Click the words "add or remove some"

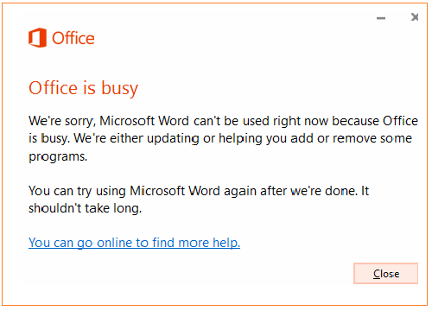(351, 138)
